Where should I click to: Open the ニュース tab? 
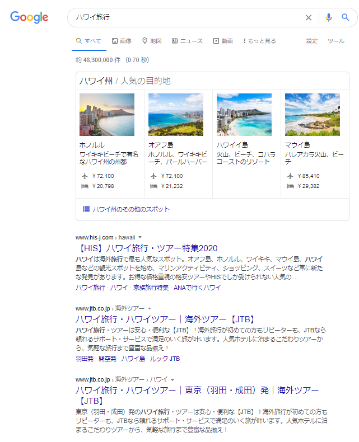[x=188, y=41]
